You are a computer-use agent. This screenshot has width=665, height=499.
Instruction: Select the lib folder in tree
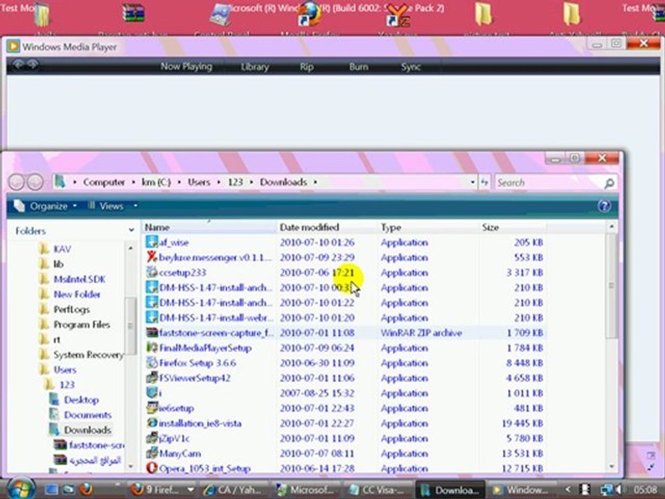click(x=58, y=264)
